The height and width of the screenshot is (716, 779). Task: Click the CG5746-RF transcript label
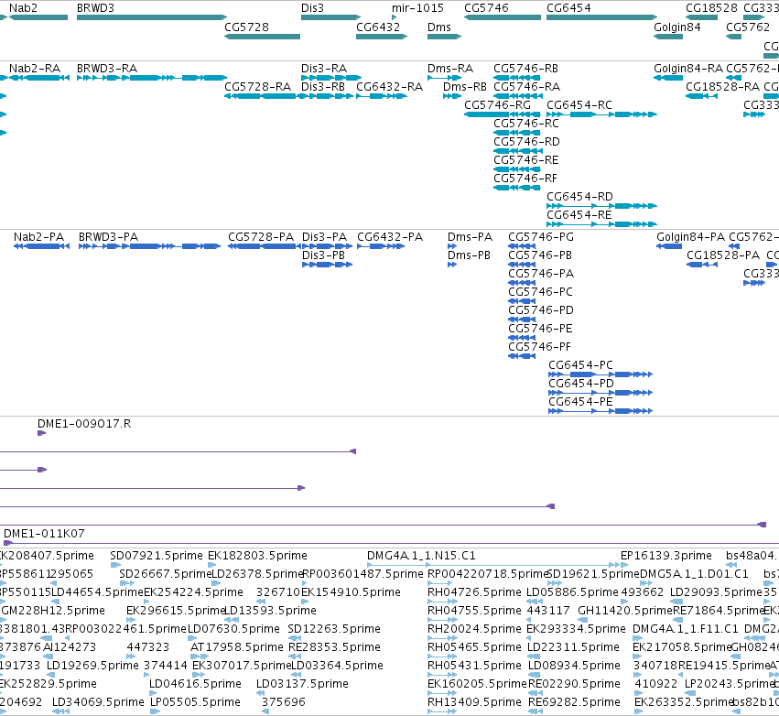pos(525,179)
